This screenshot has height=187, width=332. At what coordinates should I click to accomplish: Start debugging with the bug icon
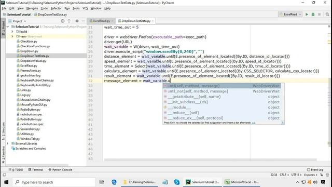point(313,15)
